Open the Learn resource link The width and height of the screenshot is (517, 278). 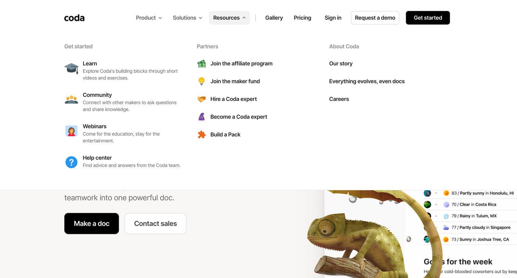click(90, 64)
